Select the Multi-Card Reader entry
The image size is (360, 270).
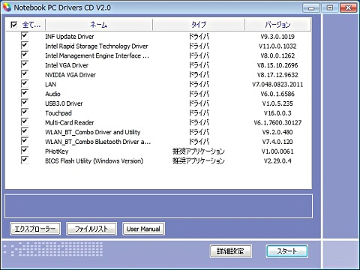coord(70,122)
